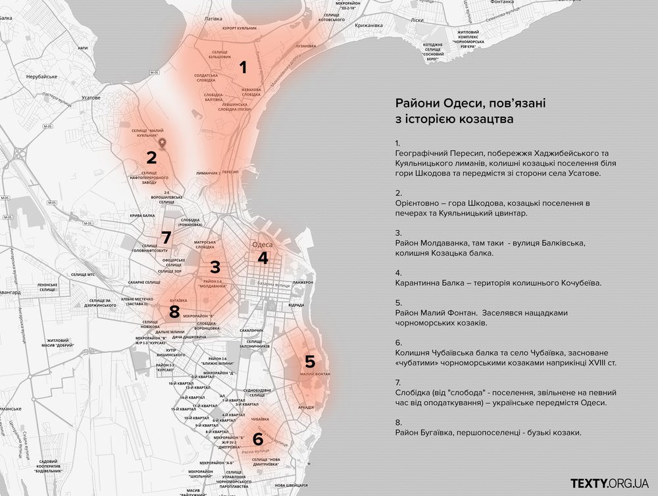658x496 pixels.
Task: Select map zone number 1 near Жевахова Слобідка
Action: 243,67
